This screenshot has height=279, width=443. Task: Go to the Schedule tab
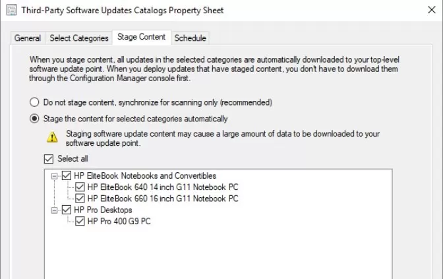click(x=190, y=38)
